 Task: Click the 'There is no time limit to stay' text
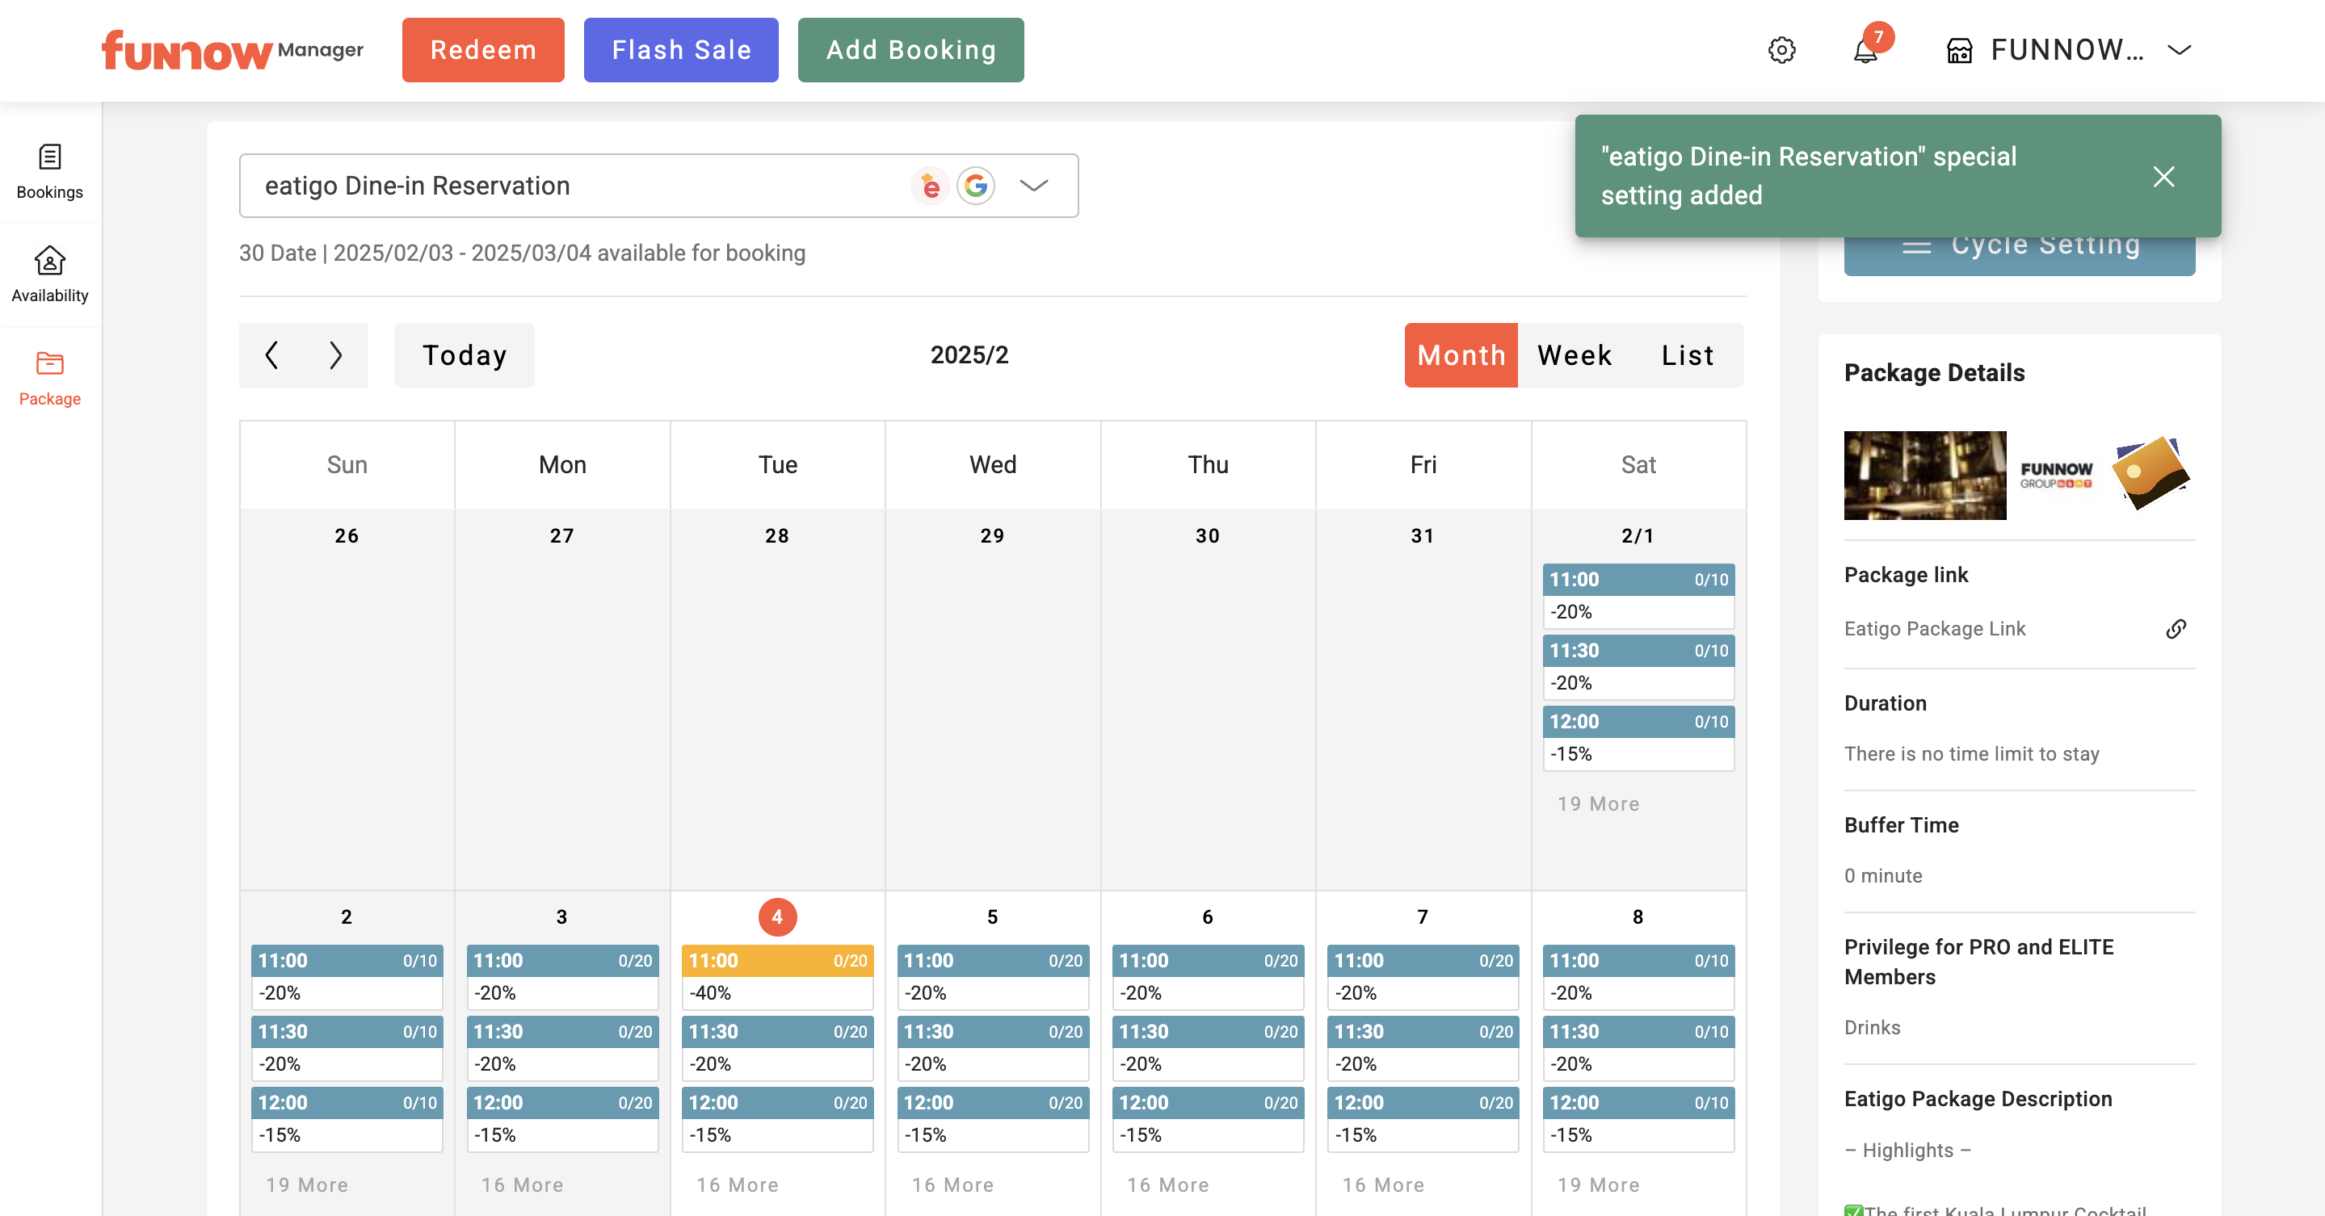click(x=1971, y=753)
